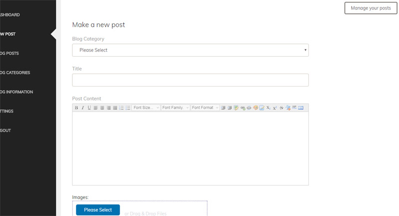Apply underline formatting in editor toolbar
Viewport: 399px width, 216px height.
[x=89, y=108]
